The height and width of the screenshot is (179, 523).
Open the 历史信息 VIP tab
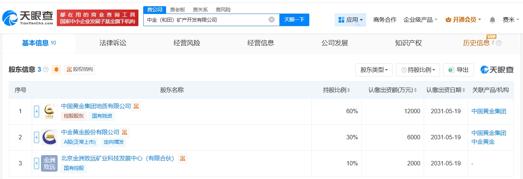[476, 43]
